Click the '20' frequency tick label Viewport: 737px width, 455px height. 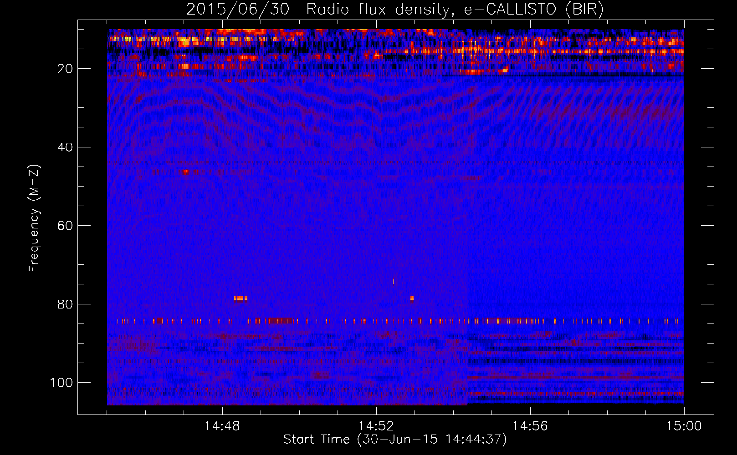(x=65, y=69)
